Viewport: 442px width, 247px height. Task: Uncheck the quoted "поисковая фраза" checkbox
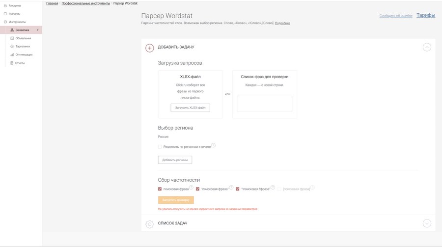point(197,189)
